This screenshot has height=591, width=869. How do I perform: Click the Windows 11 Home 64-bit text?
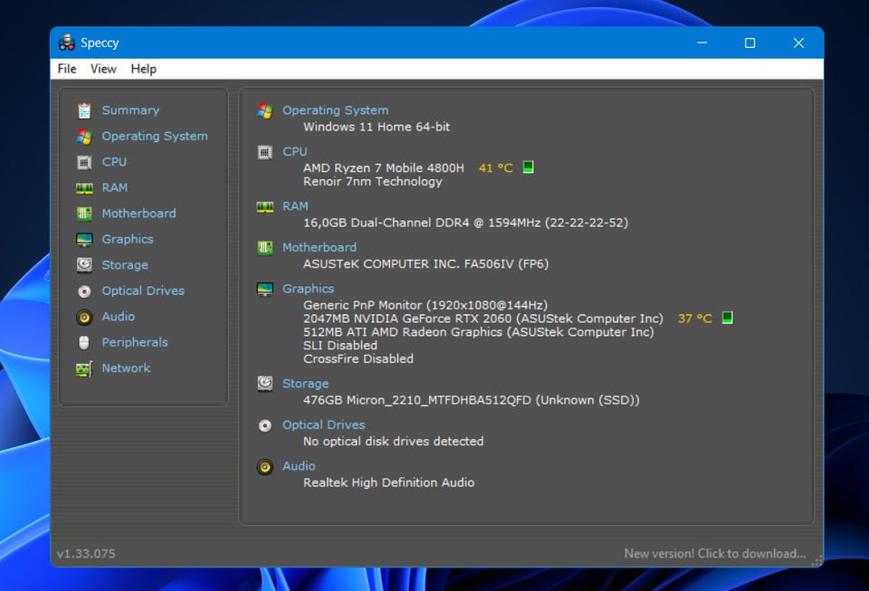(377, 127)
